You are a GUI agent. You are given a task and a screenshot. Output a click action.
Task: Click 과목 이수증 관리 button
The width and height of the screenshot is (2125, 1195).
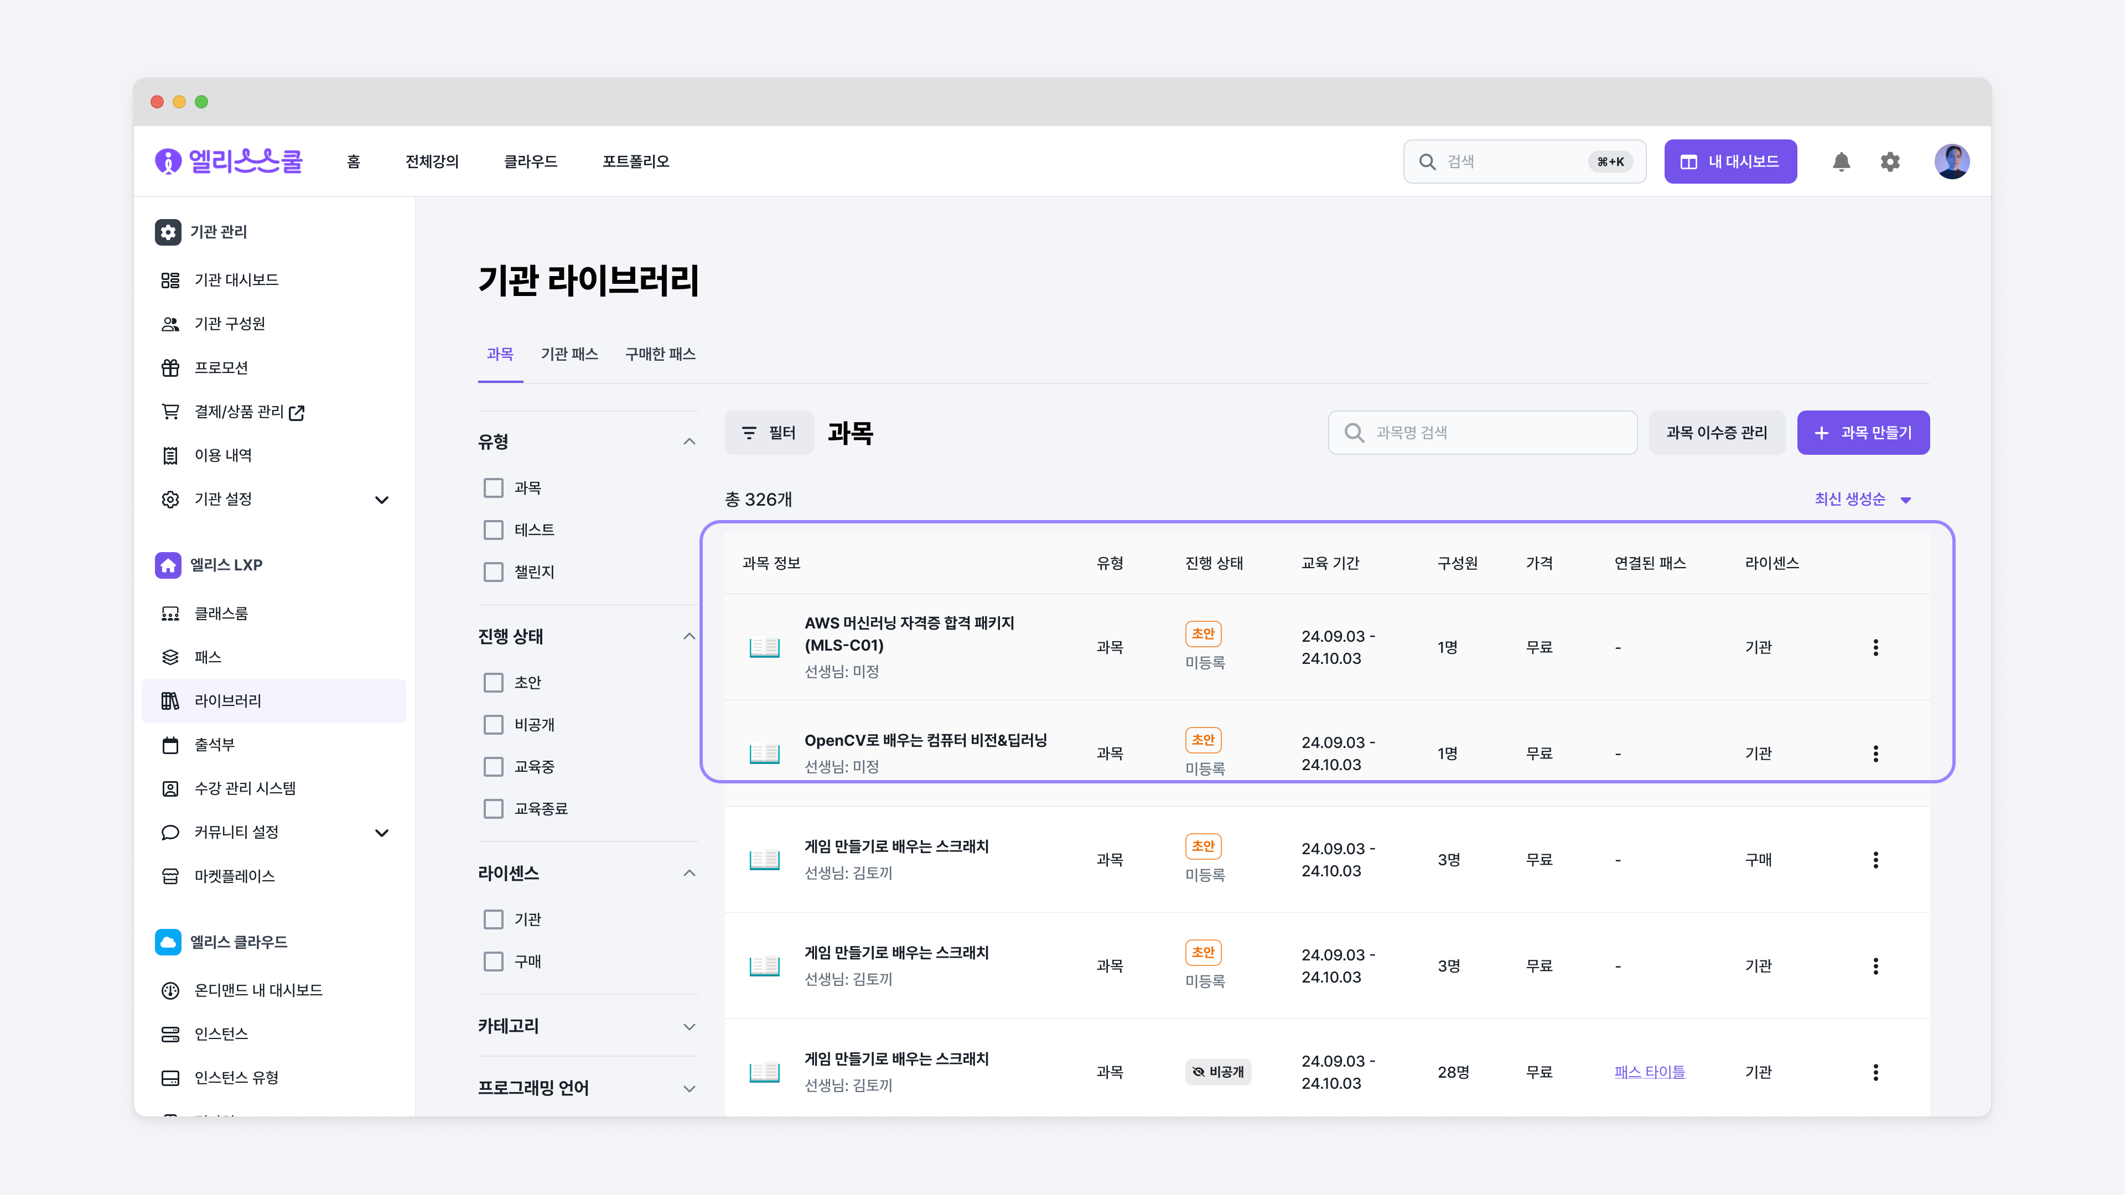tap(1717, 433)
